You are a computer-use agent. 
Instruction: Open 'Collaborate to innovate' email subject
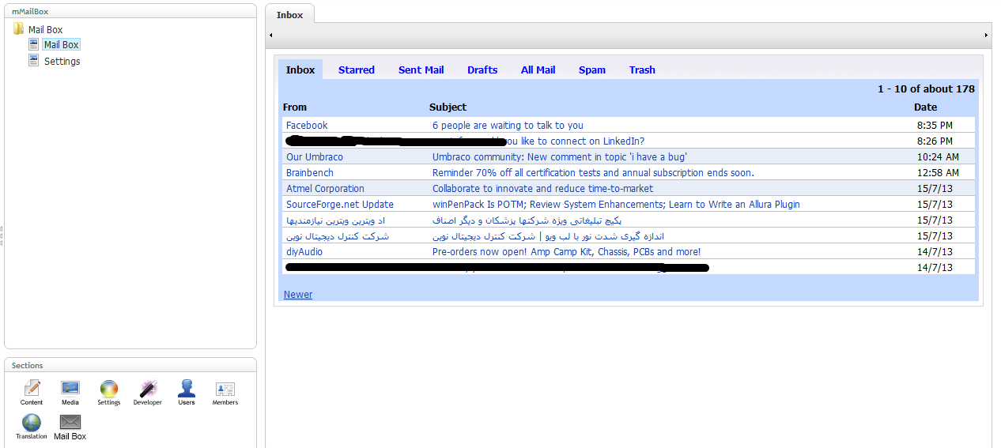click(542, 188)
